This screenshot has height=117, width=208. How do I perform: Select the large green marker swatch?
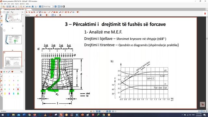(x=18, y=94)
